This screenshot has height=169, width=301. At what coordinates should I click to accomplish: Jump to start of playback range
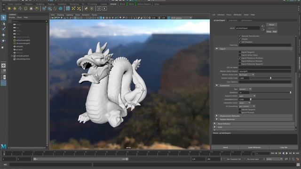(x=272, y=153)
